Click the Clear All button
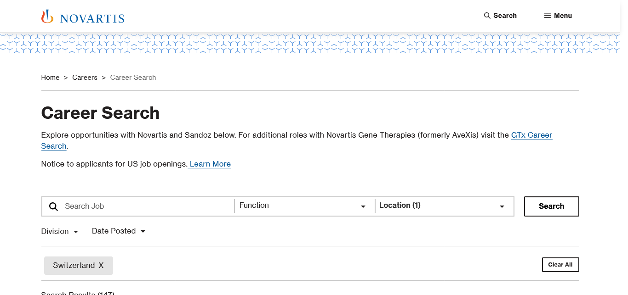The width and height of the screenshot is (628, 295). tap(560, 265)
